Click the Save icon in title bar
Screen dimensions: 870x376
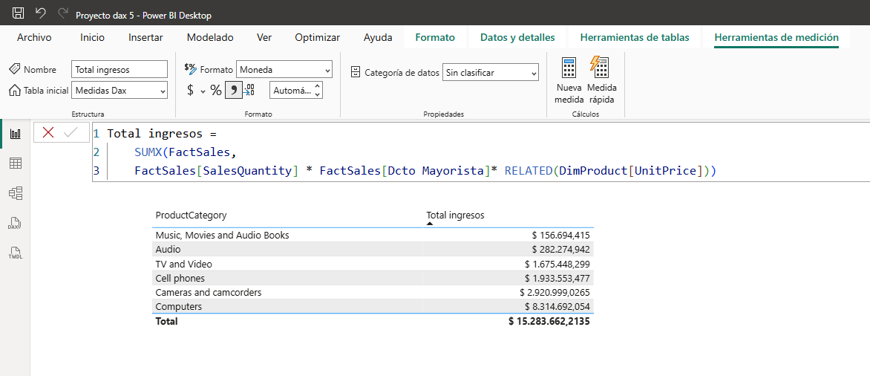[x=19, y=13]
